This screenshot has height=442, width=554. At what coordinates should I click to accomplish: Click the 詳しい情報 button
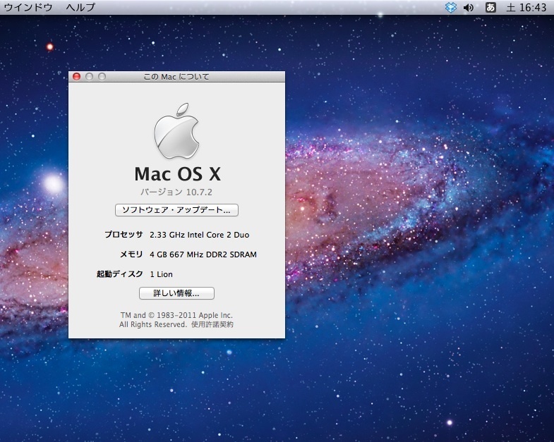[x=176, y=293]
